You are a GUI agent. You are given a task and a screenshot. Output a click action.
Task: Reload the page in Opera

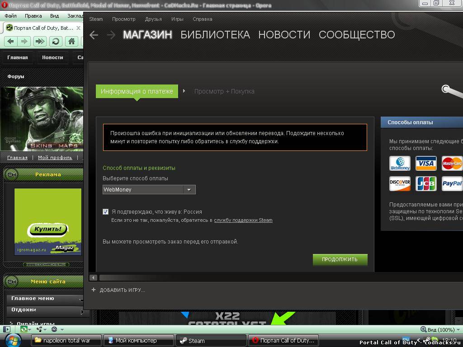[x=56, y=41]
